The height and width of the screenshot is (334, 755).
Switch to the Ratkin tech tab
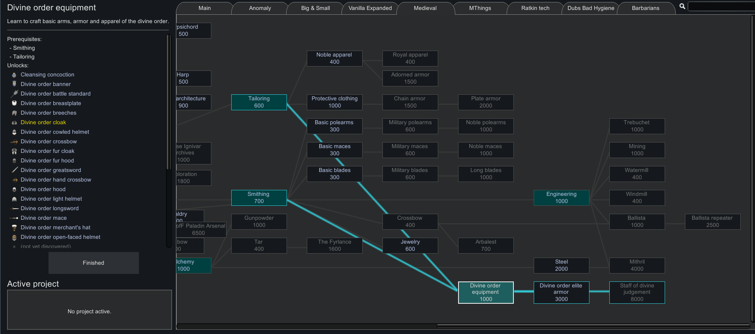point(535,8)
